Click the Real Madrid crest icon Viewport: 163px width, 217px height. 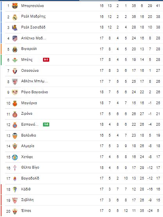[x=15, y=17]
